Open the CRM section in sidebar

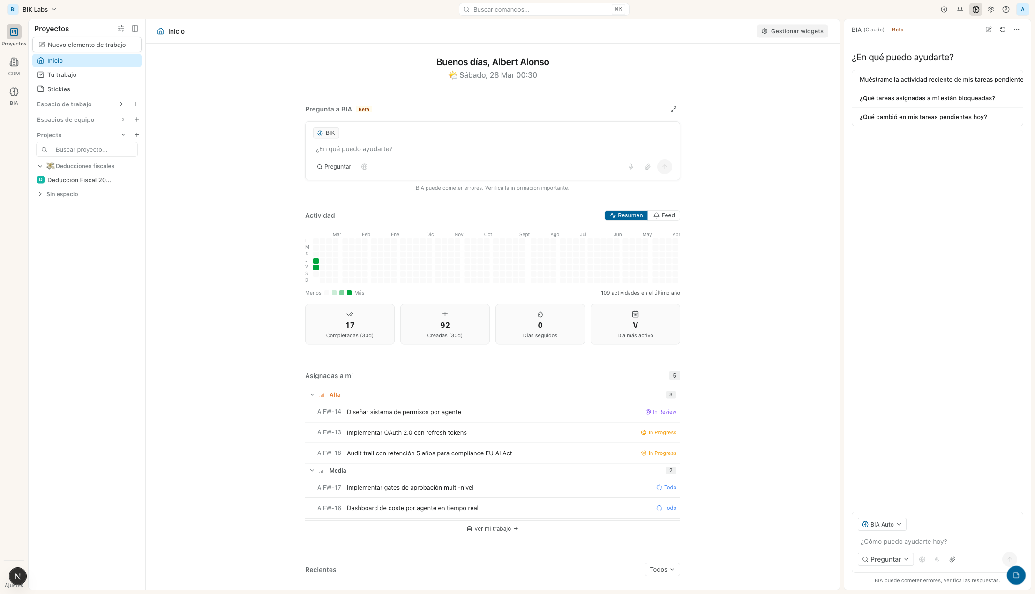(x=14, y=66)
